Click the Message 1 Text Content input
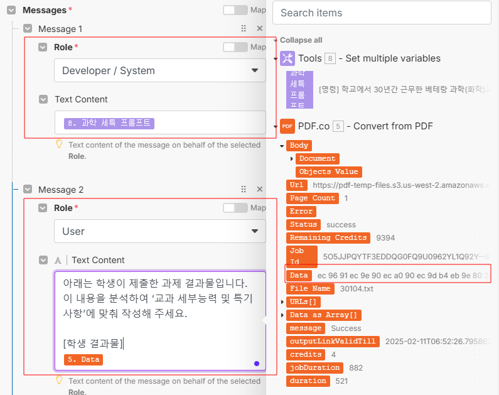Screen dimensions: 499x395 point(160,122)
